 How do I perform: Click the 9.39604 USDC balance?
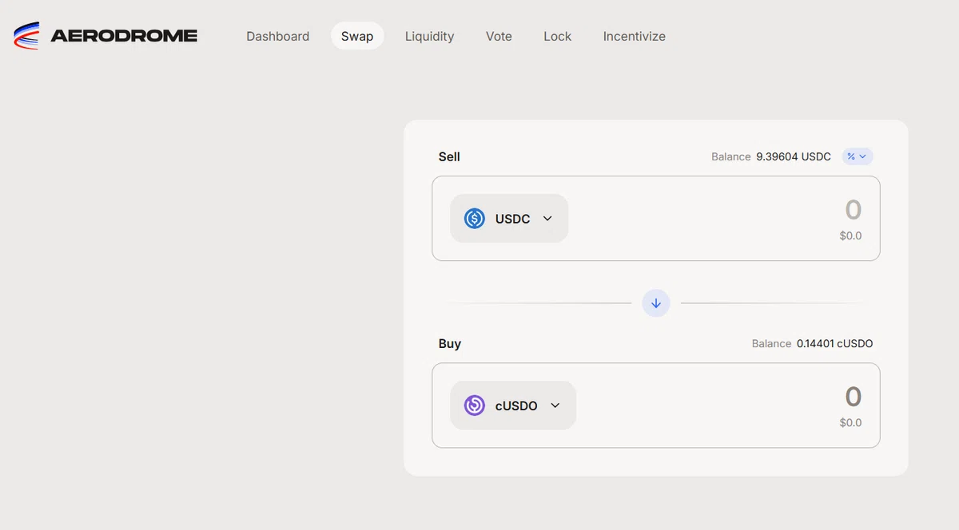[794, 156]
